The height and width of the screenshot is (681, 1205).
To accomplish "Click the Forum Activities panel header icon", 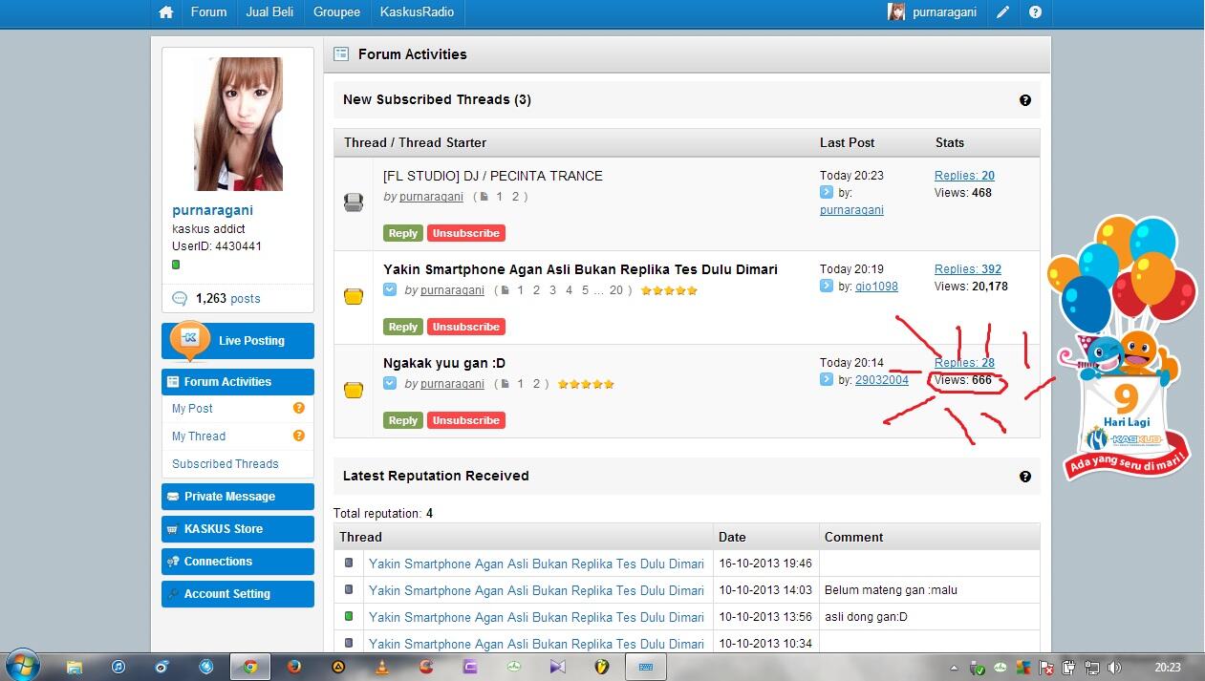I will coord(341,54).
